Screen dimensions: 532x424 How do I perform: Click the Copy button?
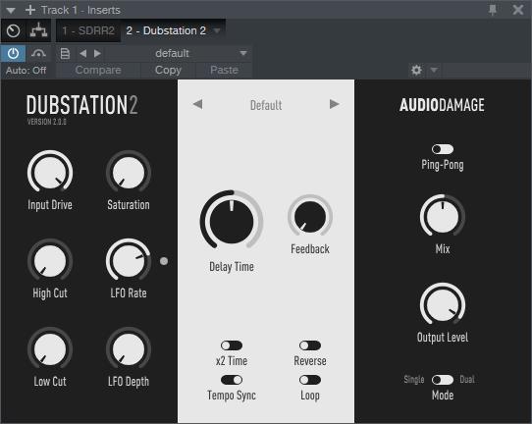point(168,70)
